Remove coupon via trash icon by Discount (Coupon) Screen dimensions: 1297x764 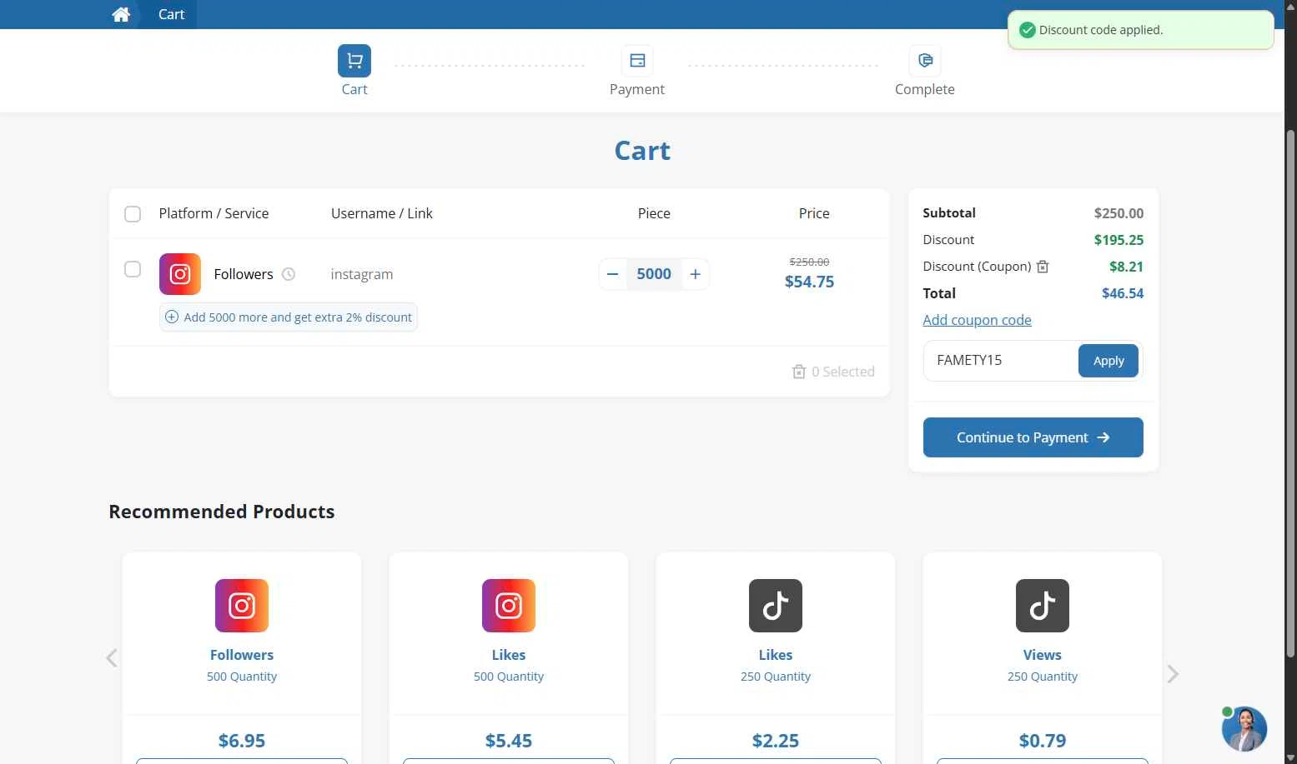[x=1043, y=267]
